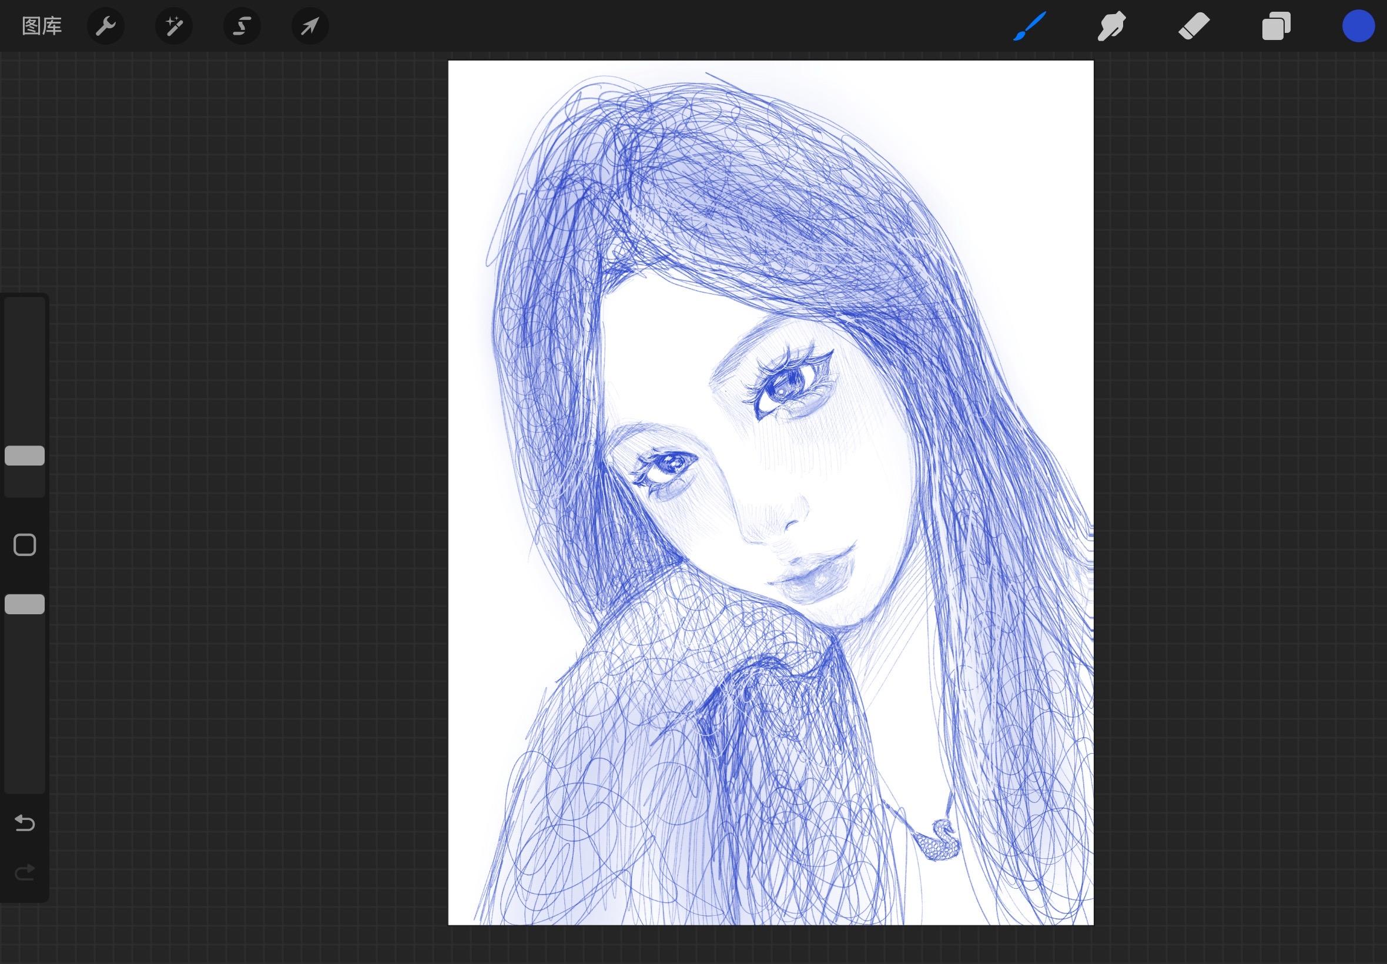Select the Smudge finger tool
Screen dimensions: 1387x964
pyautogui.click(x=1111, y=26)
